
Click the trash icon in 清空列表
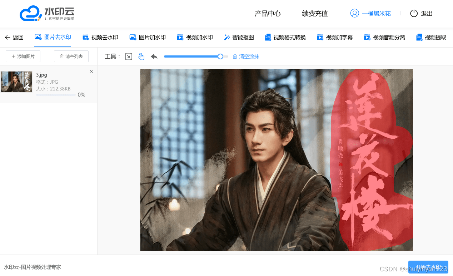(61, 56)
